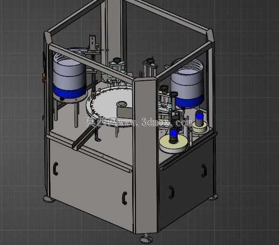Click the inclined output chute below table
279x245 pixels.
84,137
